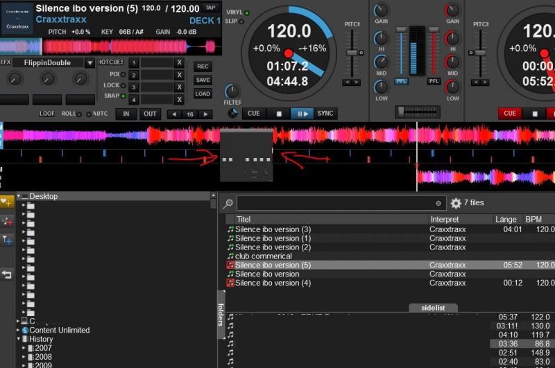
Task: Sort by the Interpret column header
Action: pos(461,219)
